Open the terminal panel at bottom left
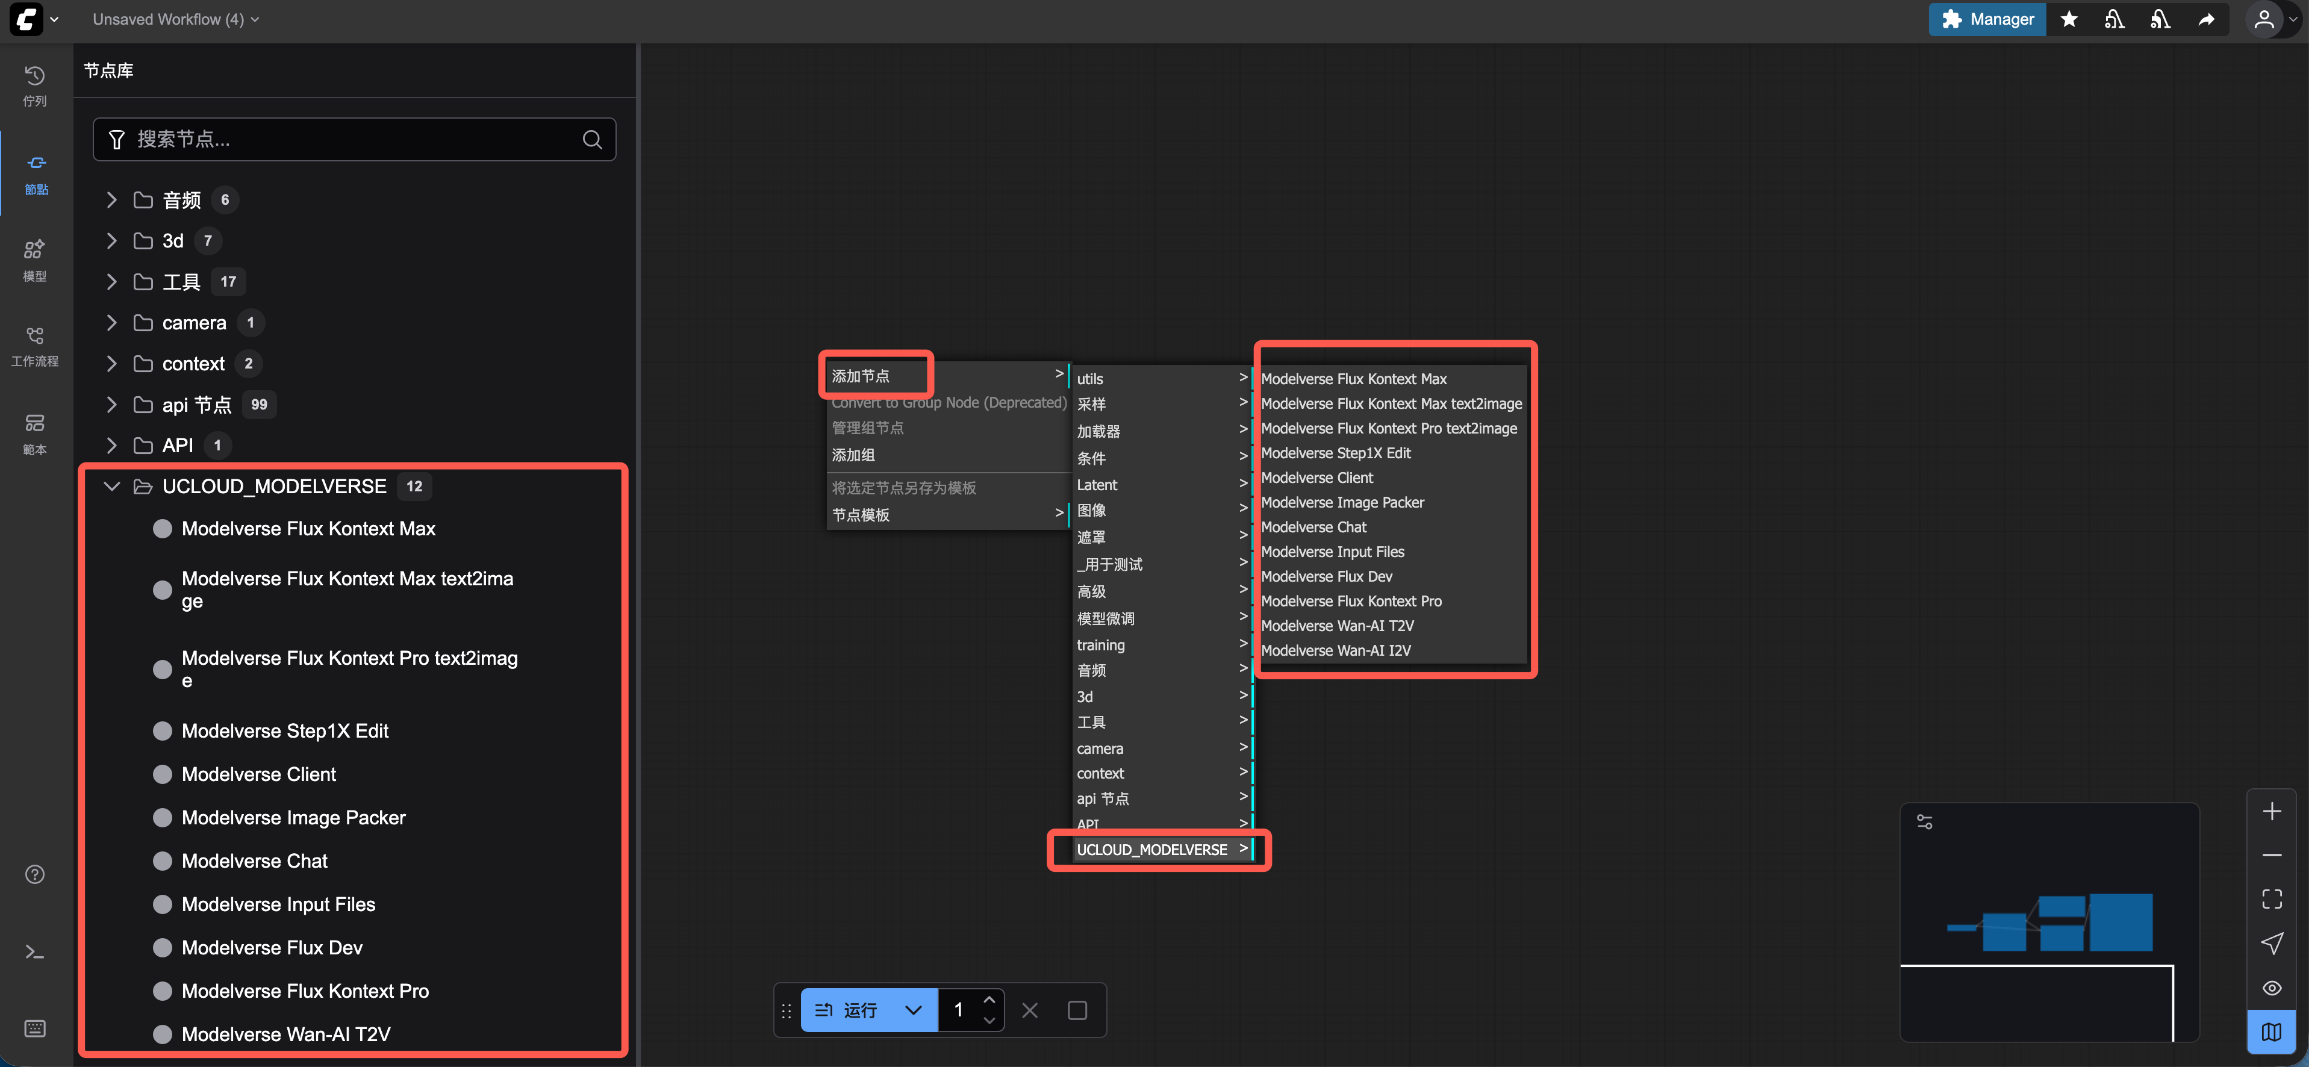This screenshot has height=1067, width=2309. (35, 951)
